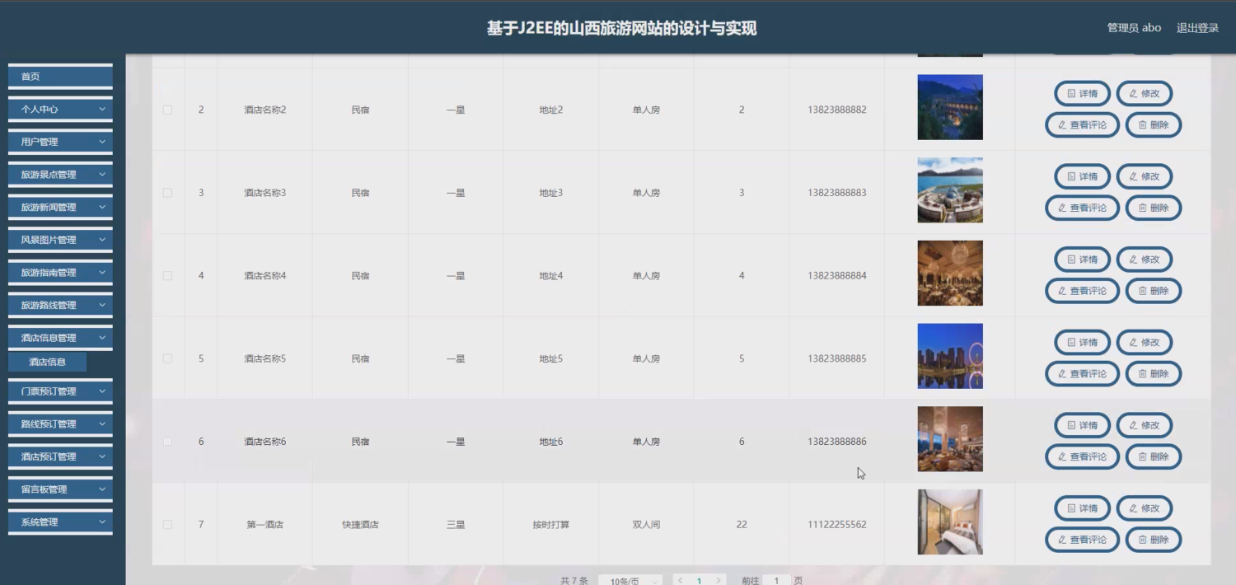View comments for hotel 第一酒店
Viewport: 1236px width, 585px height.
click(x=1082, y=540)
